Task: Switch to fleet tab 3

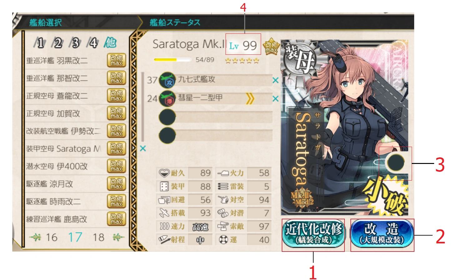Action: pos(75,43)
